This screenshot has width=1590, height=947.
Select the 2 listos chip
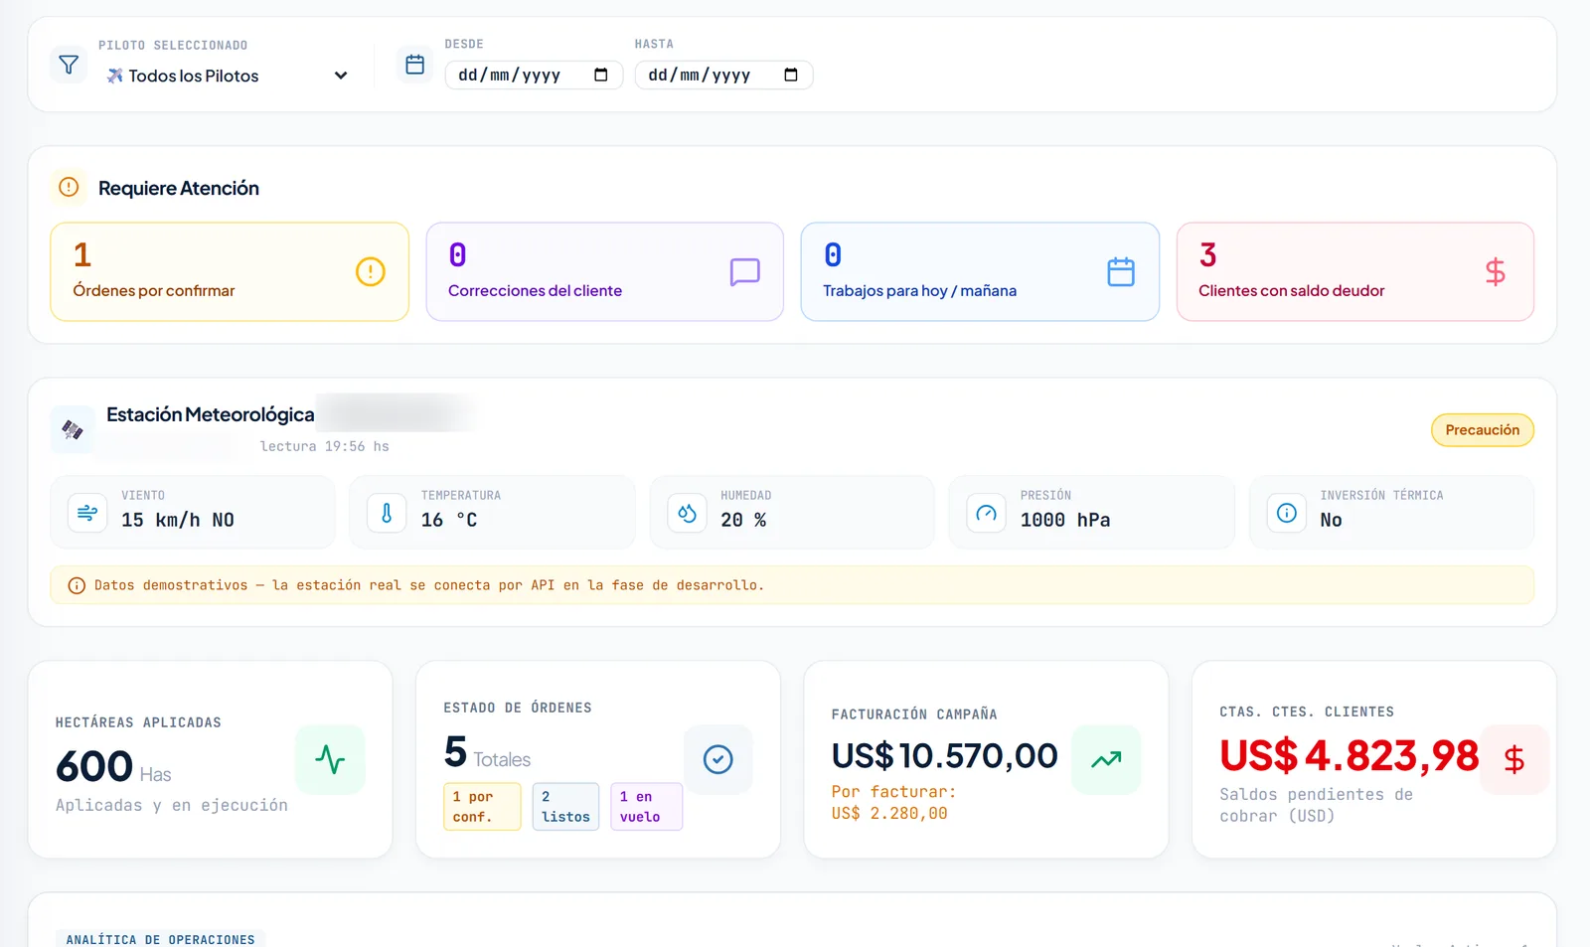[566, 807]
